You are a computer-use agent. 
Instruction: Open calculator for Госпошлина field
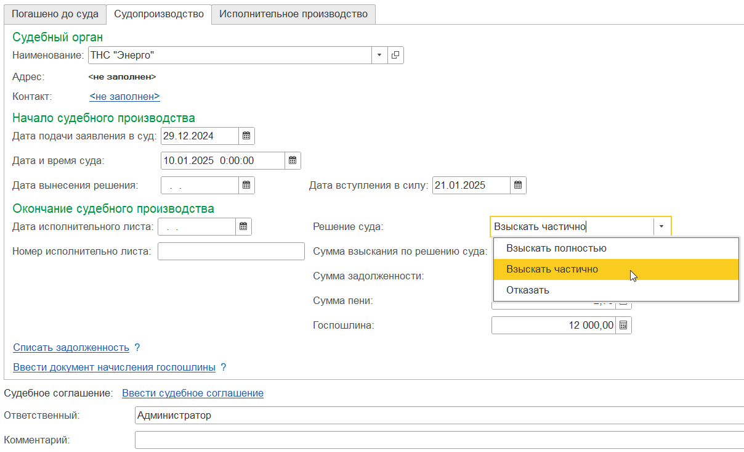click(623, 326)
